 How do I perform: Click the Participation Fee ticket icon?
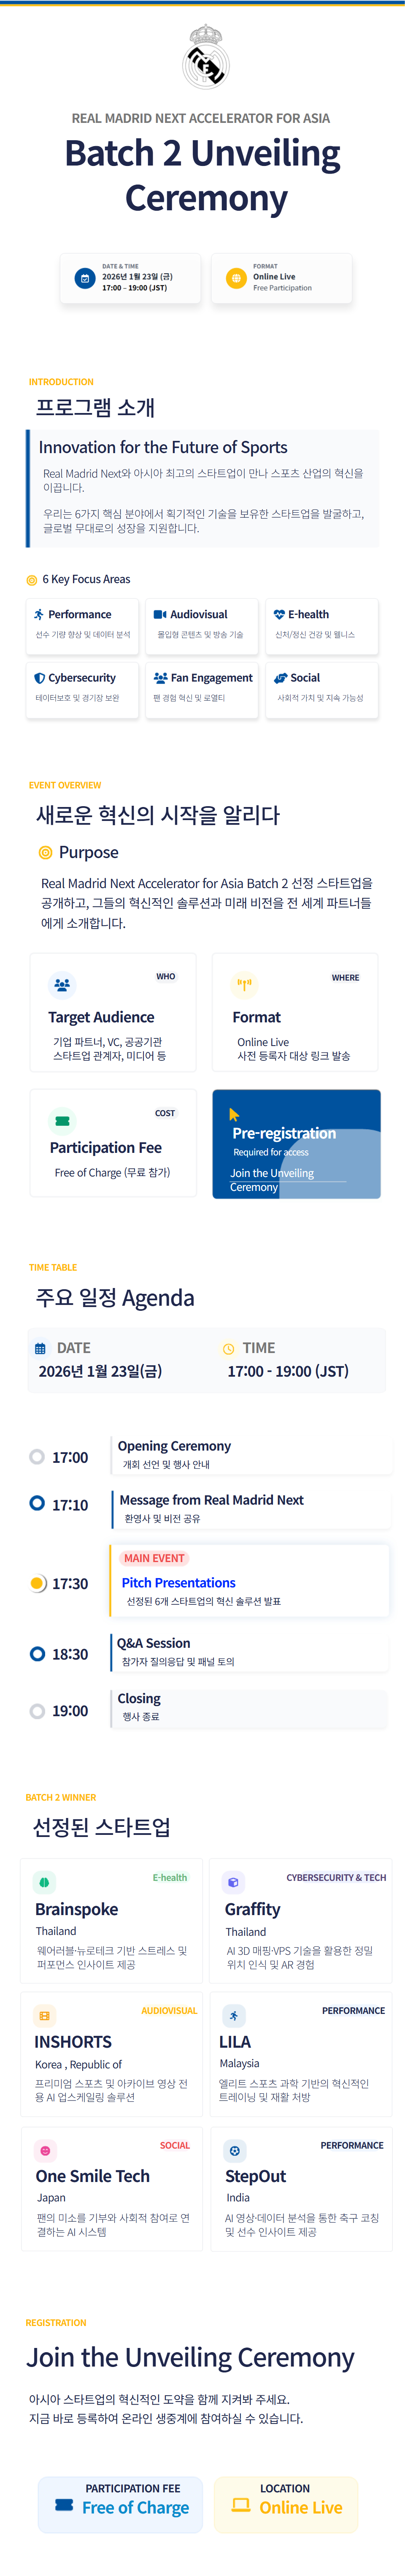pos(62,1121)
